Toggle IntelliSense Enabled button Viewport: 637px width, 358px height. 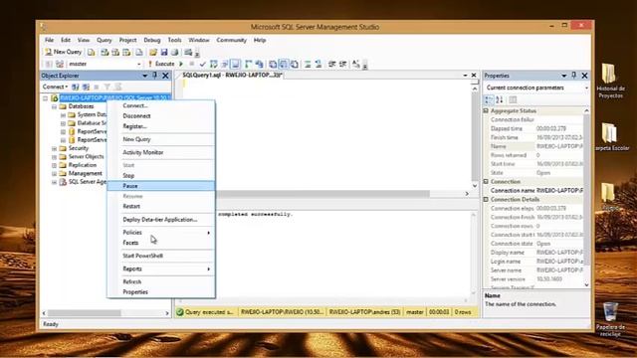[x=235, y=64]
